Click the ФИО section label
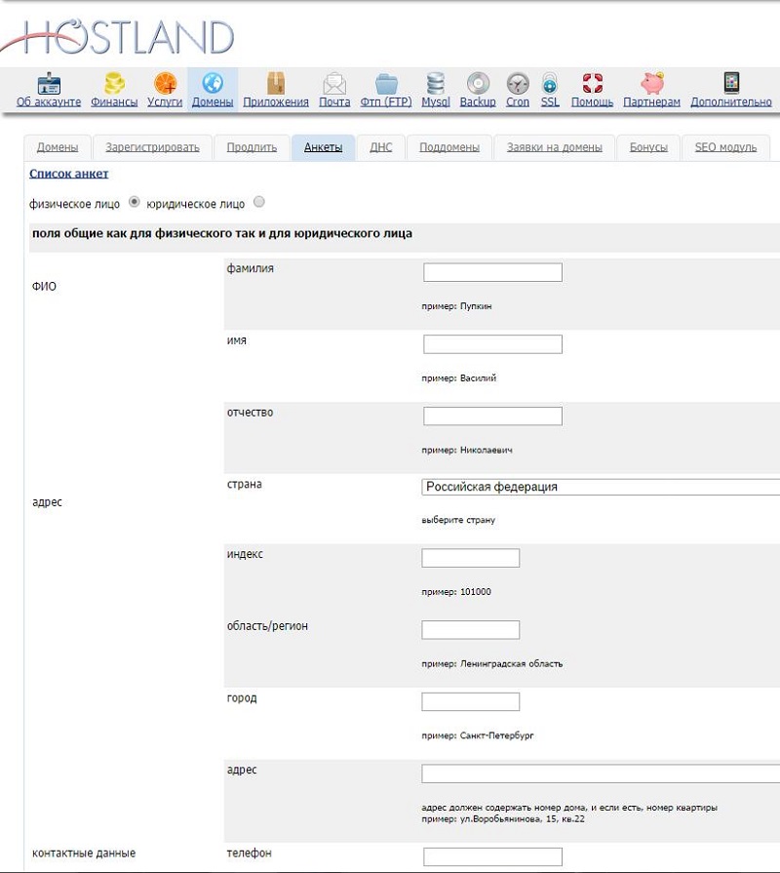The width and height of the screenshot is (780, 873). pyautogui.click(x=44, y=286)
